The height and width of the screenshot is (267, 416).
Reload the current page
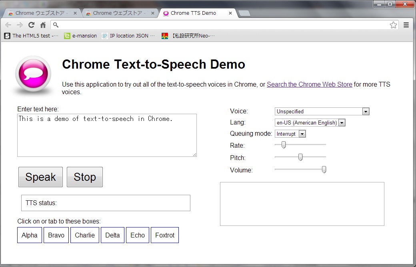point(31,25)
